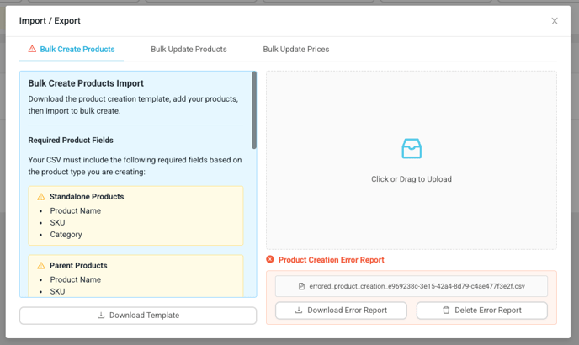Viewport: 579px width, 345px height.
Task: Click the 'Click or Drag to Upload' text
Action: pyautogui.click(x=411, y=179)
